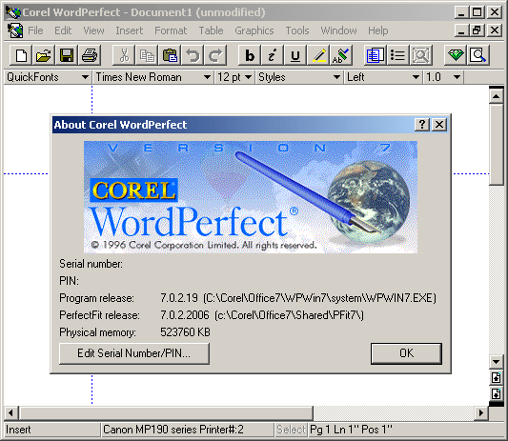Open the Help menu

pos(377,30)
